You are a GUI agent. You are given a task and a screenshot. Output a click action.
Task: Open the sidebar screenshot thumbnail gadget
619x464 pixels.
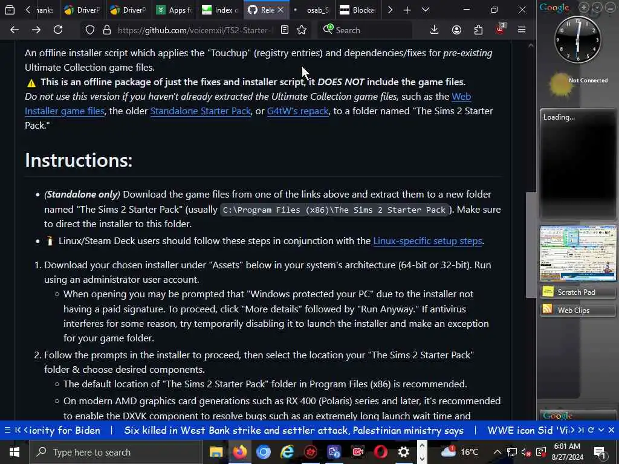(578, 253)
